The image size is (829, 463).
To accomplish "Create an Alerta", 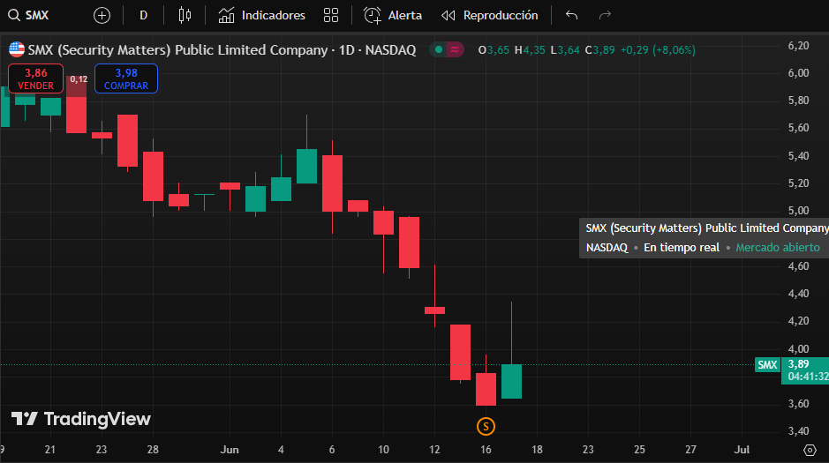I will [x=392, y=15].
